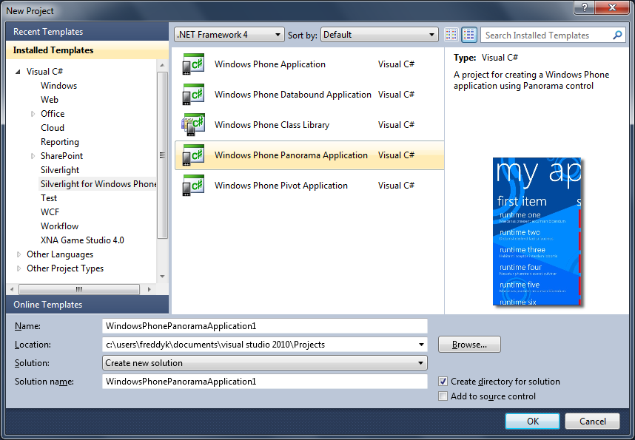Image resolution: width=635 pixels, height=440 pixels.
Task: Select XNA Game Studio 4.0 in tree
Action: pos(82,240)
